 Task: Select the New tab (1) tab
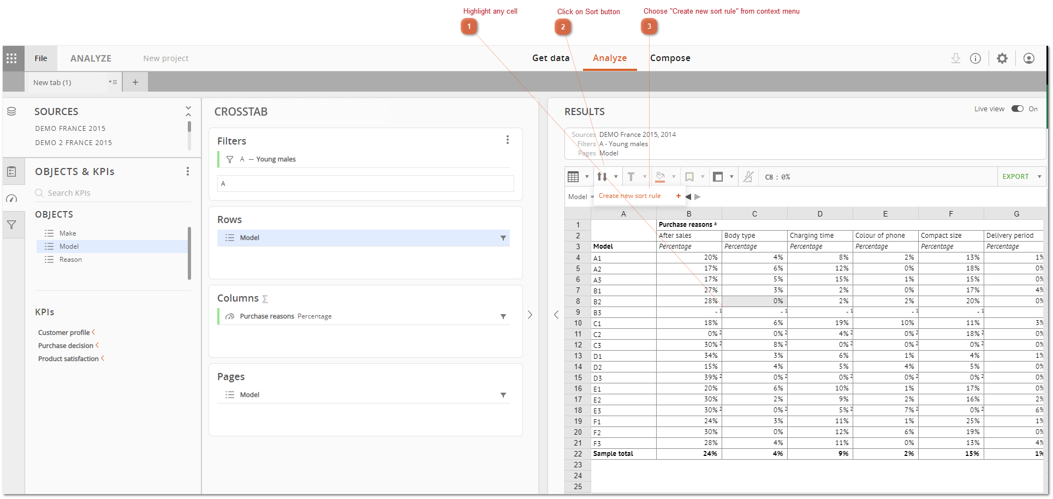52,82
